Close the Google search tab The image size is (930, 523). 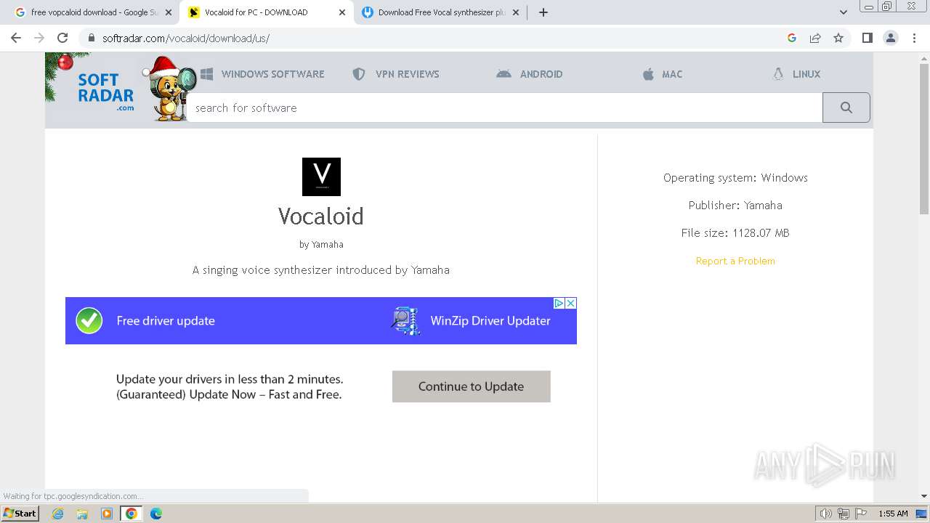(168, 12)
